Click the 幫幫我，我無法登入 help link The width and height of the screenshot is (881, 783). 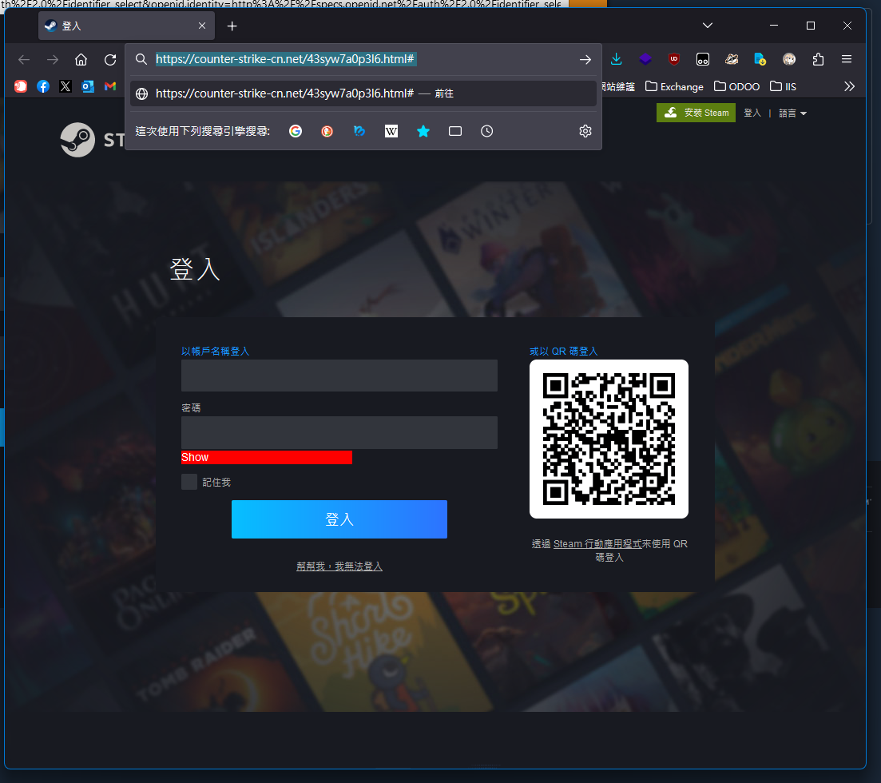click(x=339, y=566)
